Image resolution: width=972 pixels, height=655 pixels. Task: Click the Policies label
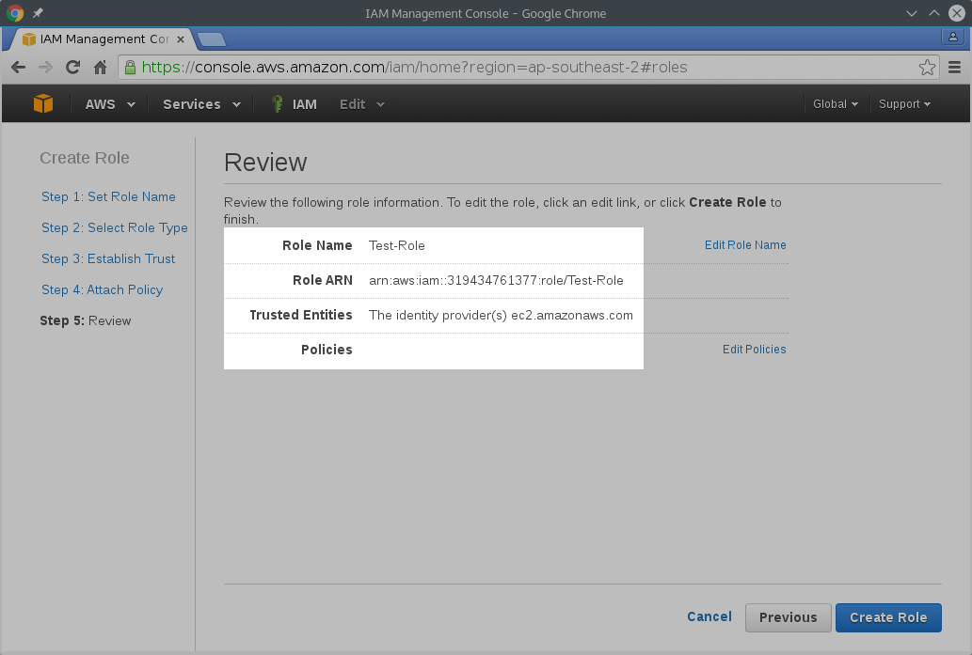pos(327,350)
